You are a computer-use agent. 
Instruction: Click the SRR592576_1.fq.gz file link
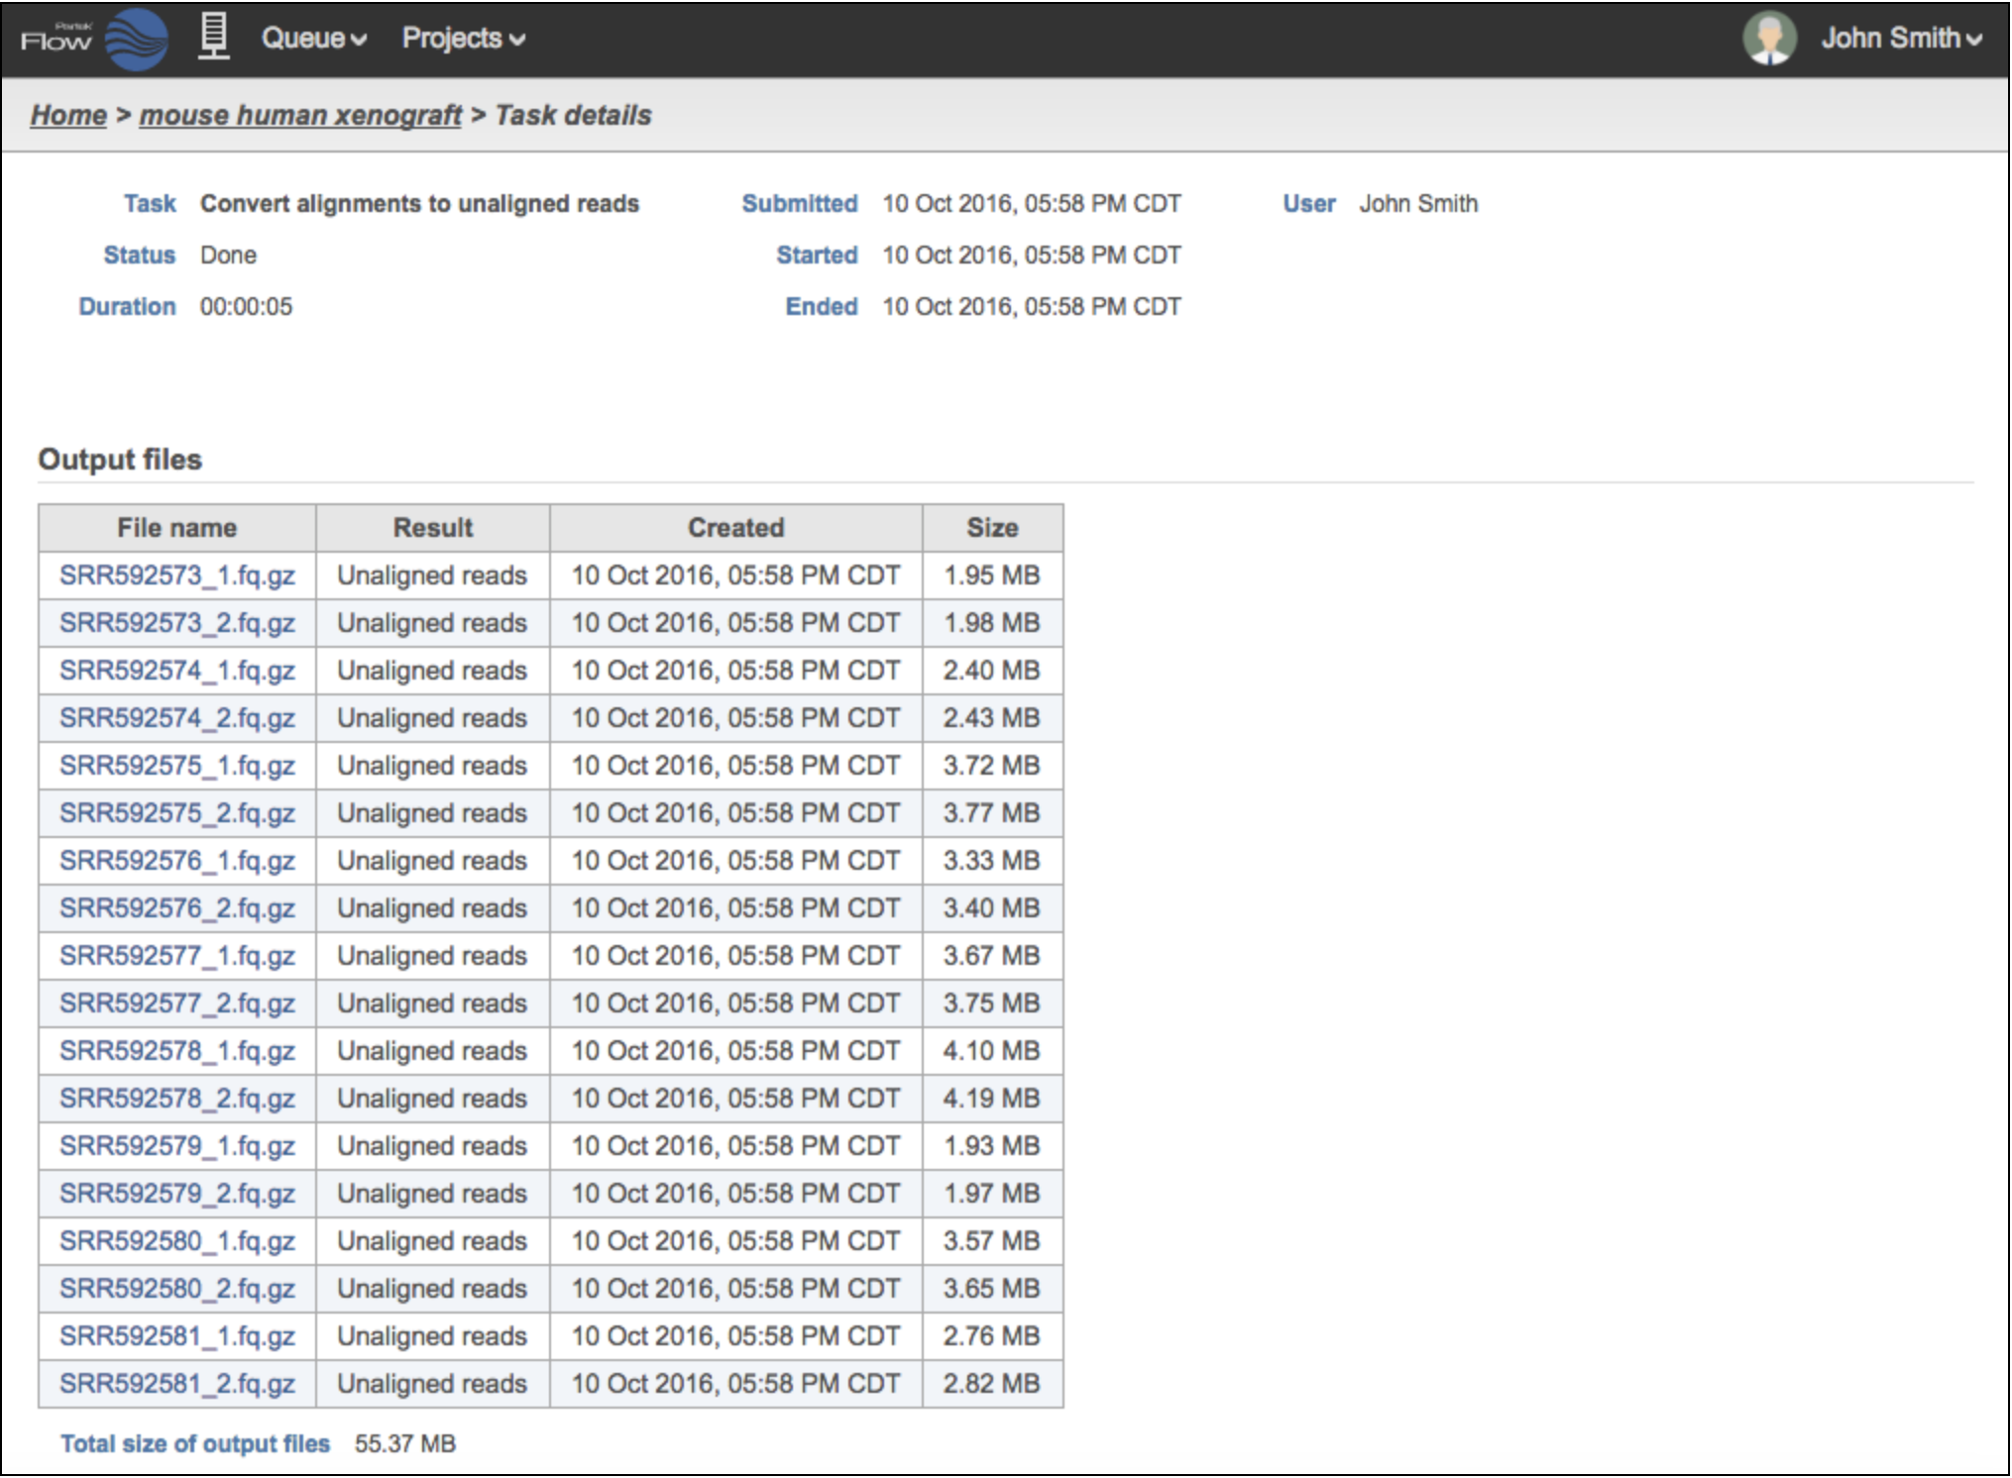[176, 861]
